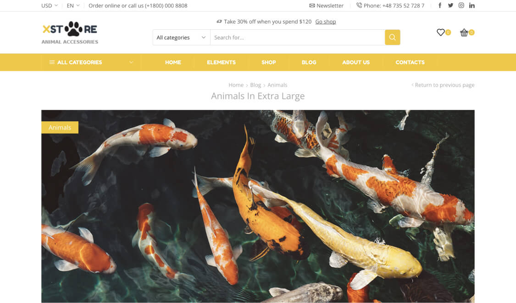Image resolution: width=516 pixels, height=303 pixels.
Task: Open the Instagram social icon
Action: [x=461, y=5]
